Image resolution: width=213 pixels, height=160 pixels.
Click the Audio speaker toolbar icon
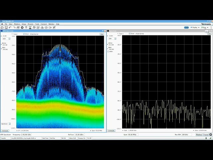click(46, 28)
